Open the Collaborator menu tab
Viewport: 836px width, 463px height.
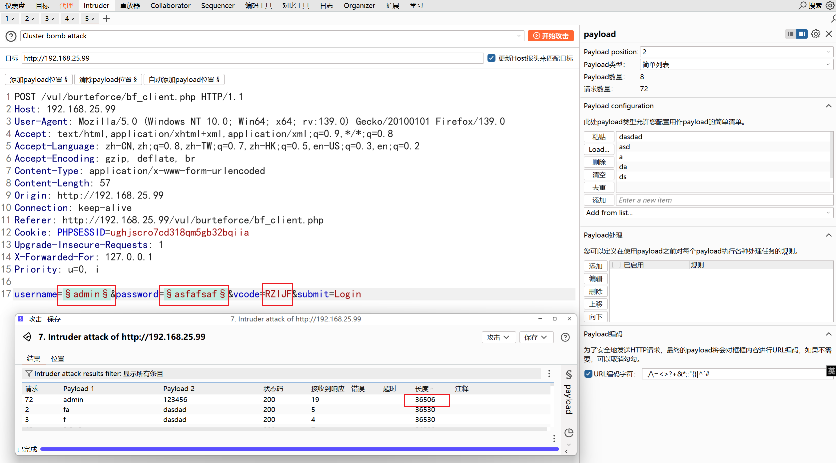[x=170, y=6]
